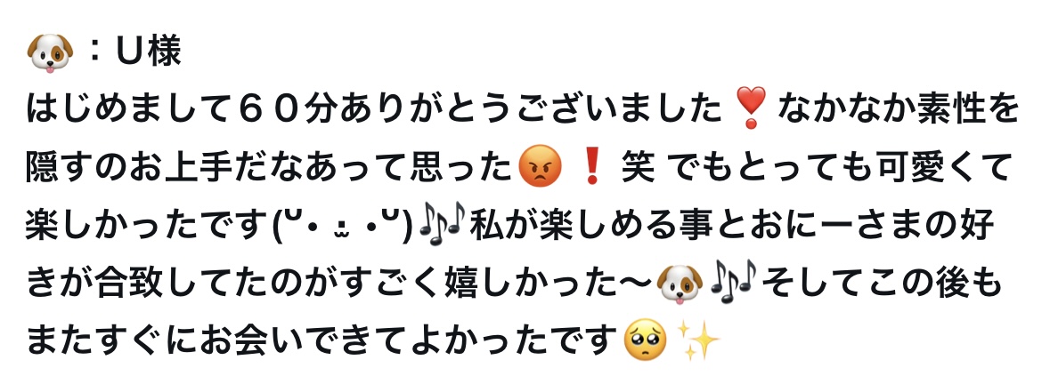1050x392 pixels.
Task: Click the dog face emoji before U様
Action: click(x=50, y=52)
